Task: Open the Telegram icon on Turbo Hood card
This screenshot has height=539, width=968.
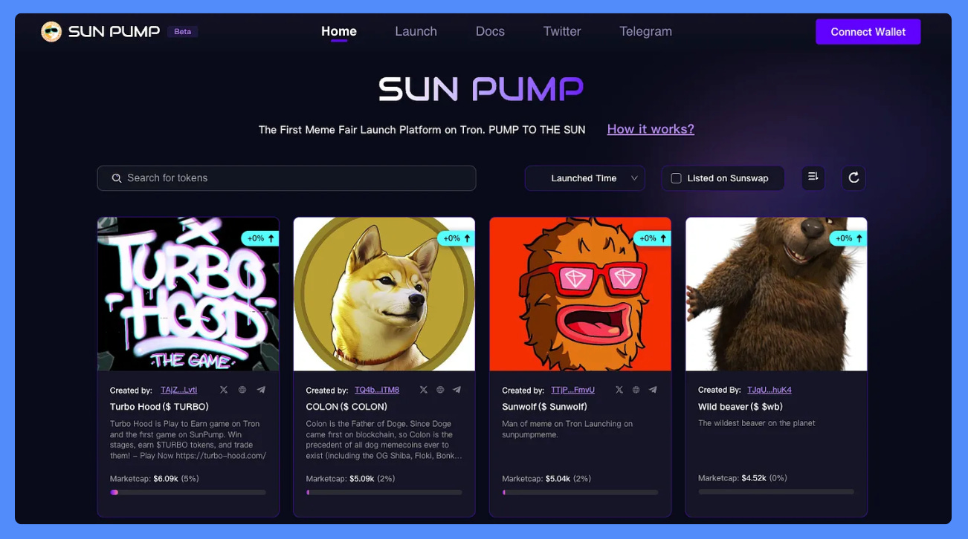Action: coord(261,390)
